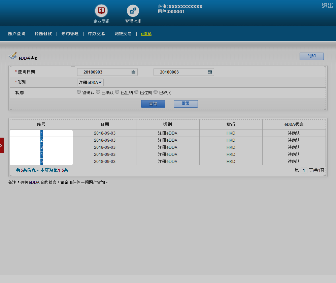Screen dimensions: 336x283
Task: Click the 重置 reset button
Action: coord(186,104)
